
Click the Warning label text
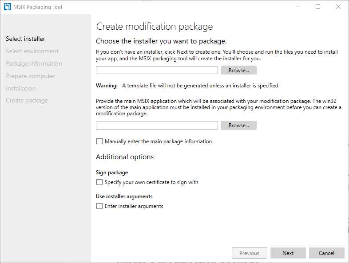tap(107, 86)
